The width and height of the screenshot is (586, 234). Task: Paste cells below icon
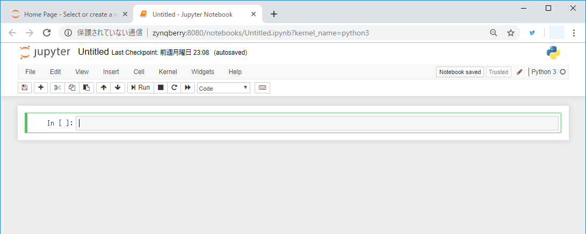click(x=86, y=87)
